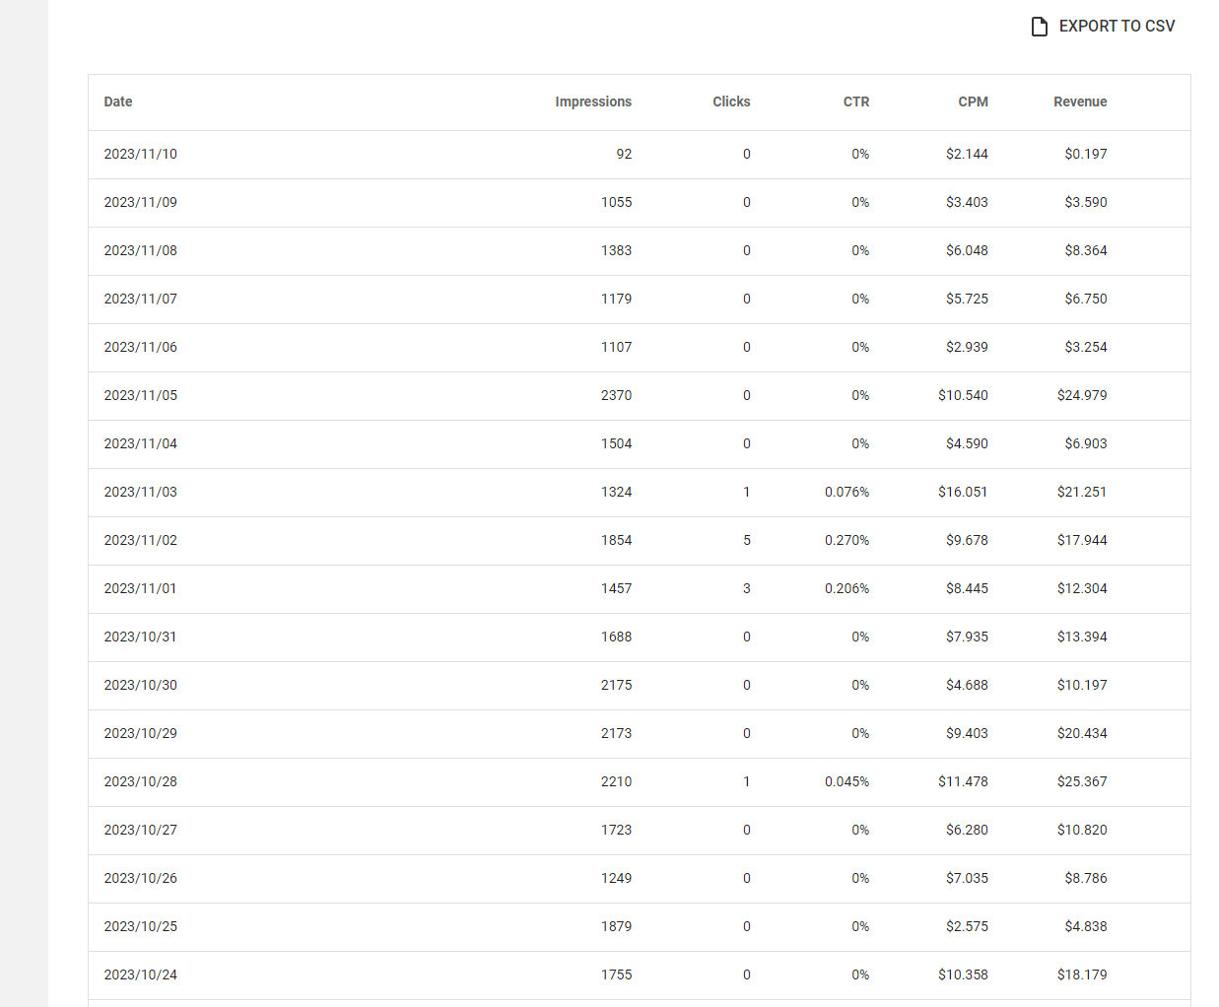Sort by the Date column header
1219x1007 pixels.
point(118,101)
